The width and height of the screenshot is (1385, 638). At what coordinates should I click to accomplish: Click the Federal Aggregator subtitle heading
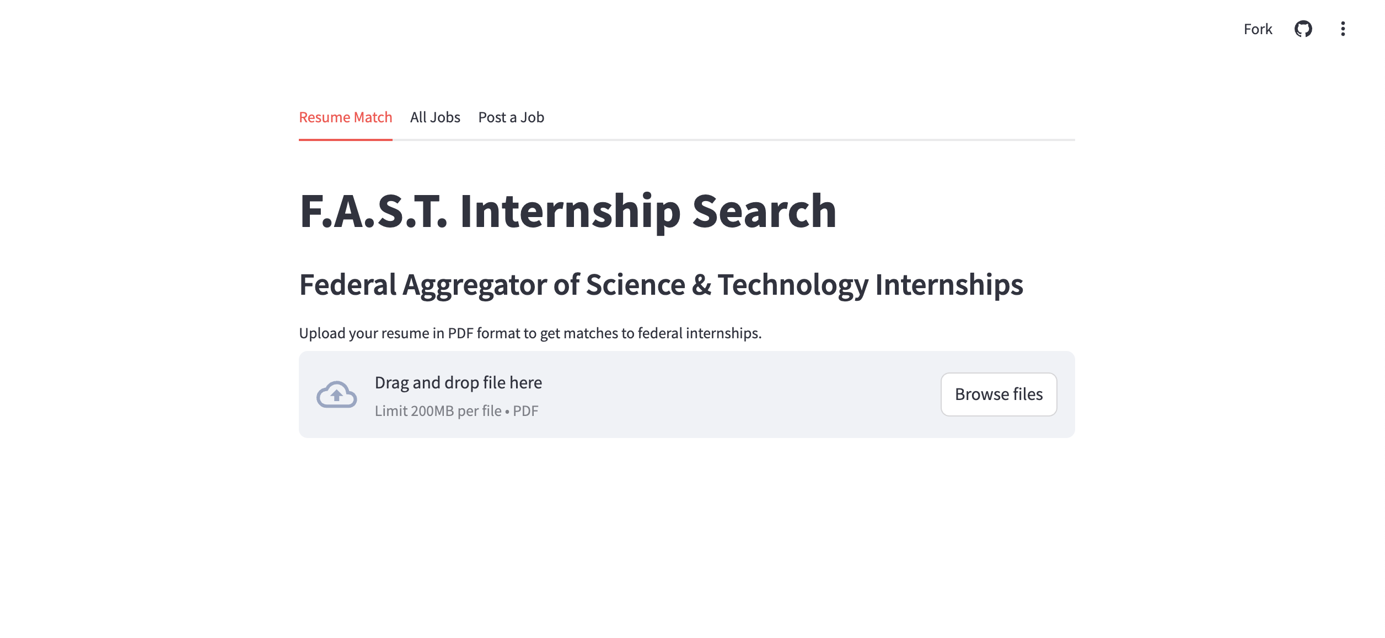661,285
